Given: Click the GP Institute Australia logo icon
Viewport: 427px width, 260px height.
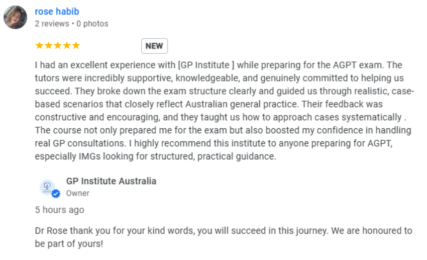Looking at the screenshot, I should pos(47,187).
